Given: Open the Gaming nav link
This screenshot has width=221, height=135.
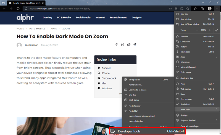Looking at the screenshot, I should (48, 18).
